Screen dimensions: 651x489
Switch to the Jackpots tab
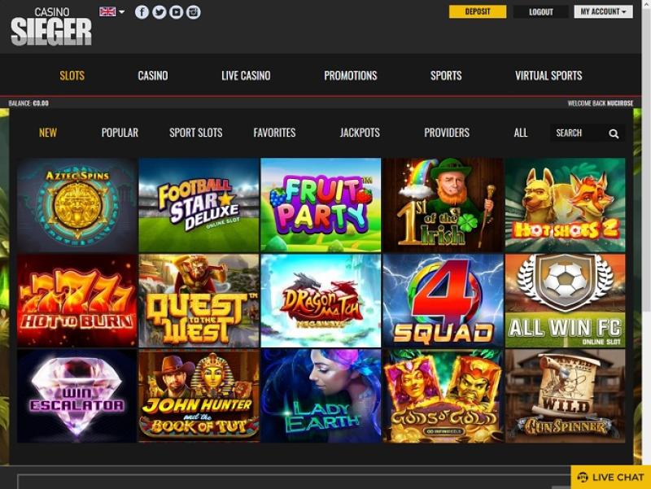pos(360,133)
